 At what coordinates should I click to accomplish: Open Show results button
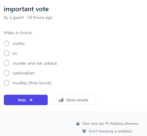pyautogui.click(x=74, y=100)
